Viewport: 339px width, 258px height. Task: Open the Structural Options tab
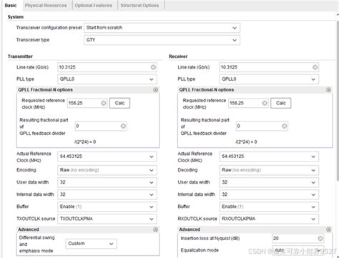click(139, 6)
